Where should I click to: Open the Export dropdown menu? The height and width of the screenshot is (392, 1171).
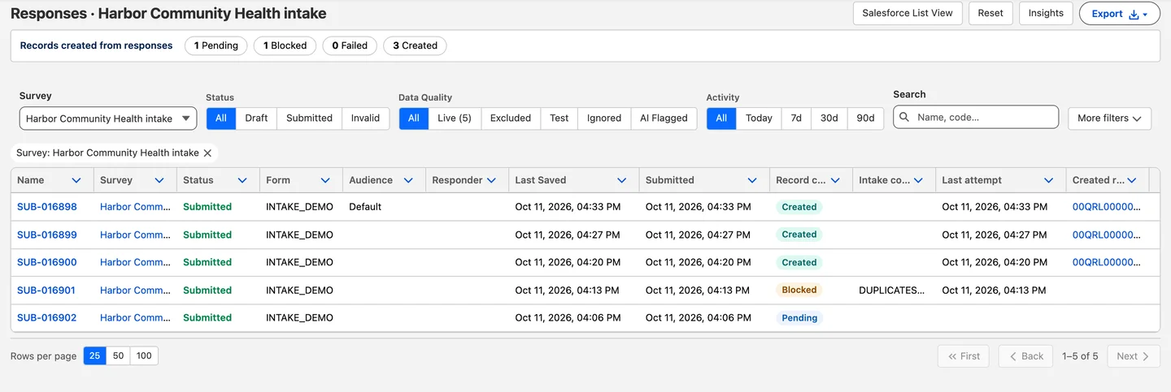pos(1119,14)
